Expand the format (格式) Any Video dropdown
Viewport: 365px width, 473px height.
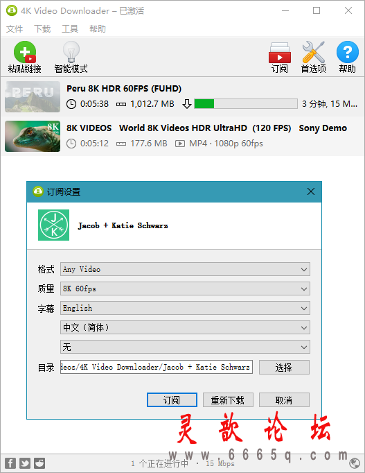coord(185,269)
